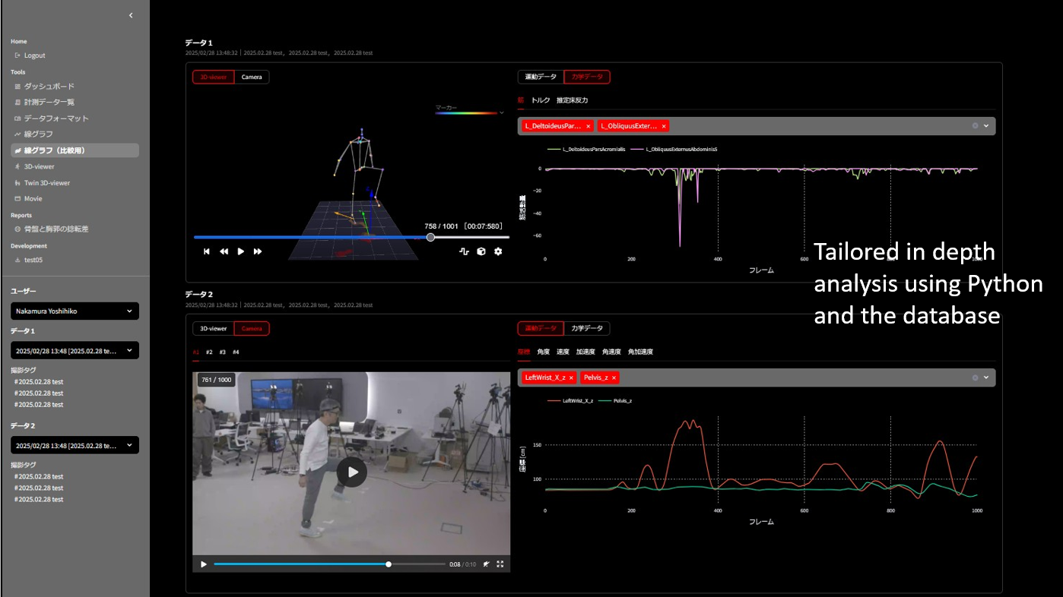Select the 推定床反力 tab in データ1
This screenshot has width=1063, height=597.
point(572,100)
